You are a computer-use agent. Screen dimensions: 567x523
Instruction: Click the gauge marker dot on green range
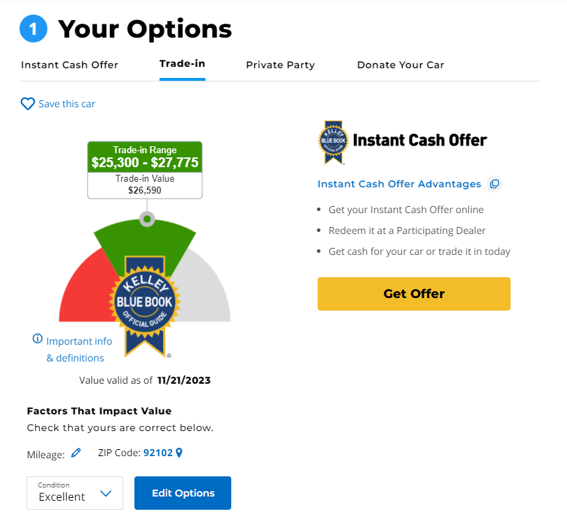pos(147,219)
